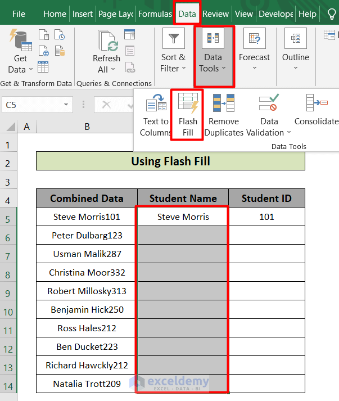Select cell 'Steve Morris101'

[x=87, y=217]
